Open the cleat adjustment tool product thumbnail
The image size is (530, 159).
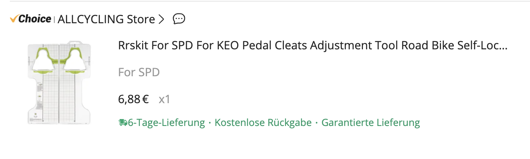click(x=59, y=82)
